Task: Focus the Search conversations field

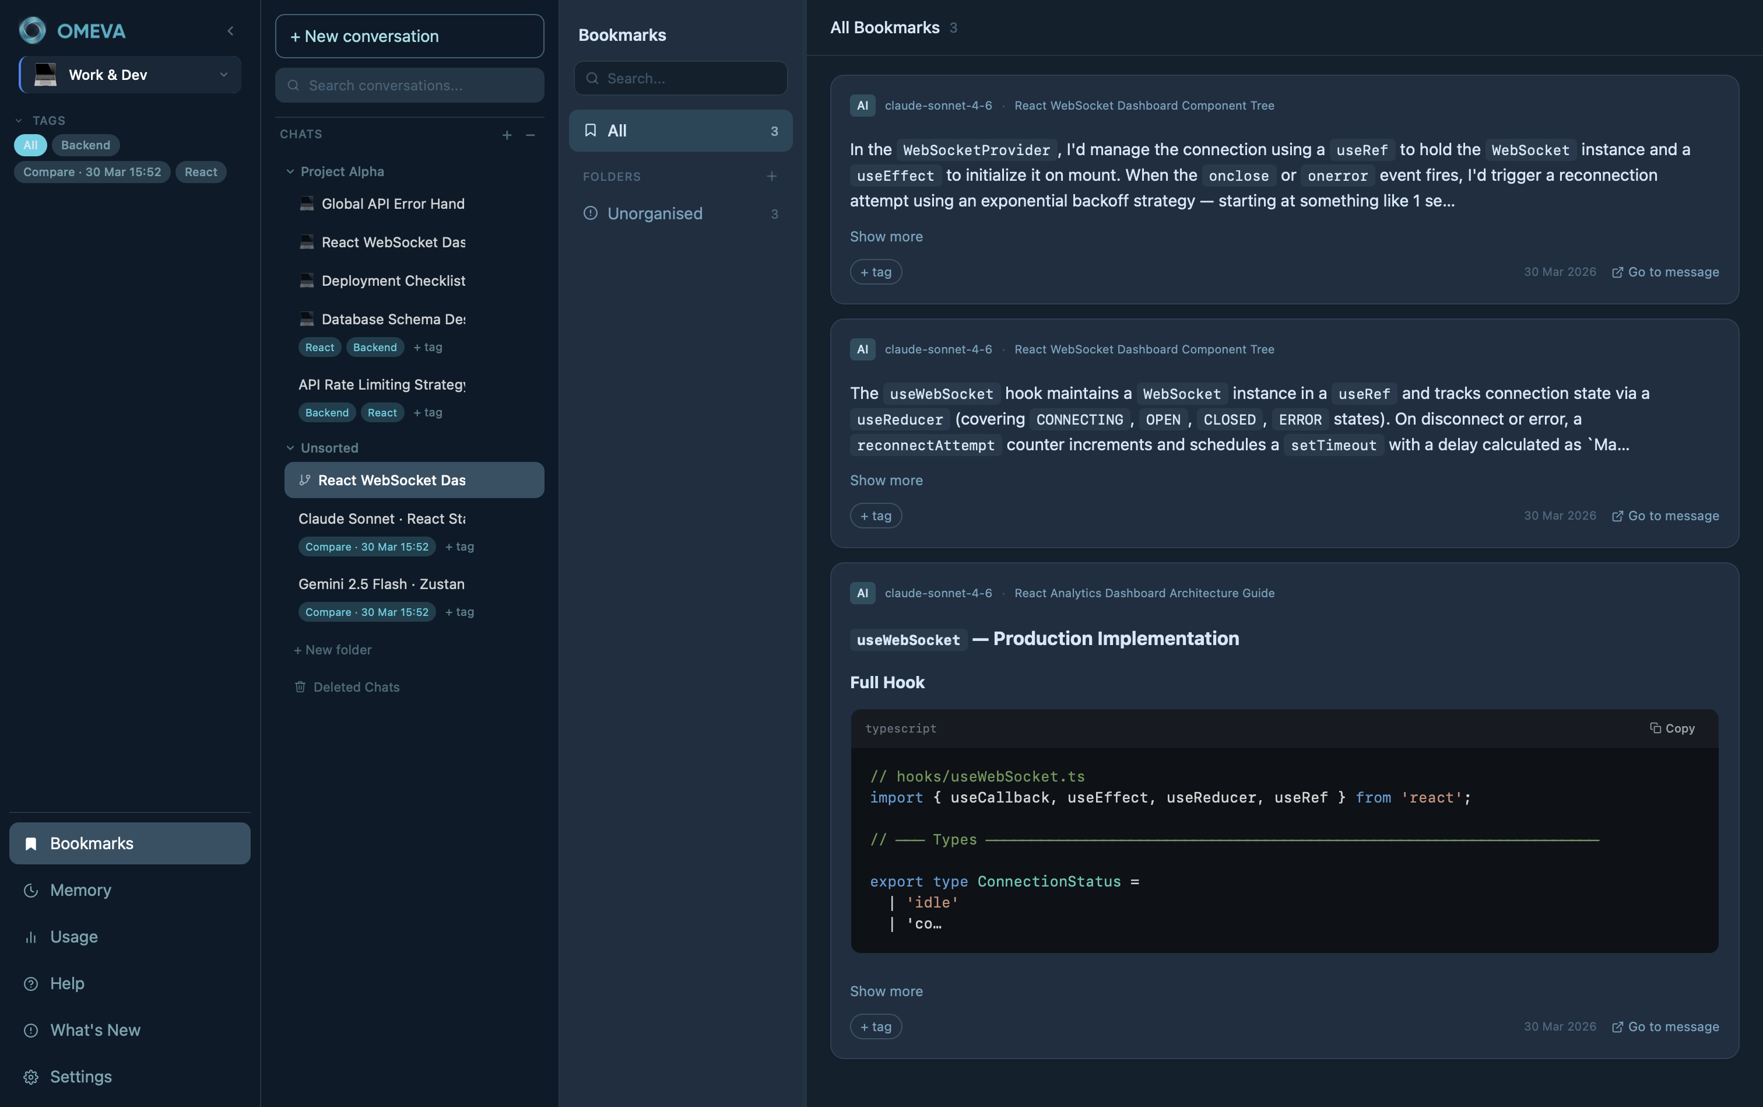Action: 409,86
